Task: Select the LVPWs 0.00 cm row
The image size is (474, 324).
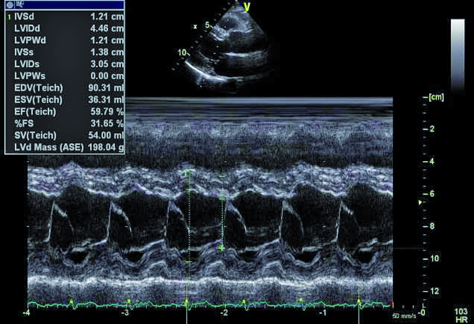Action: [65, 76]
